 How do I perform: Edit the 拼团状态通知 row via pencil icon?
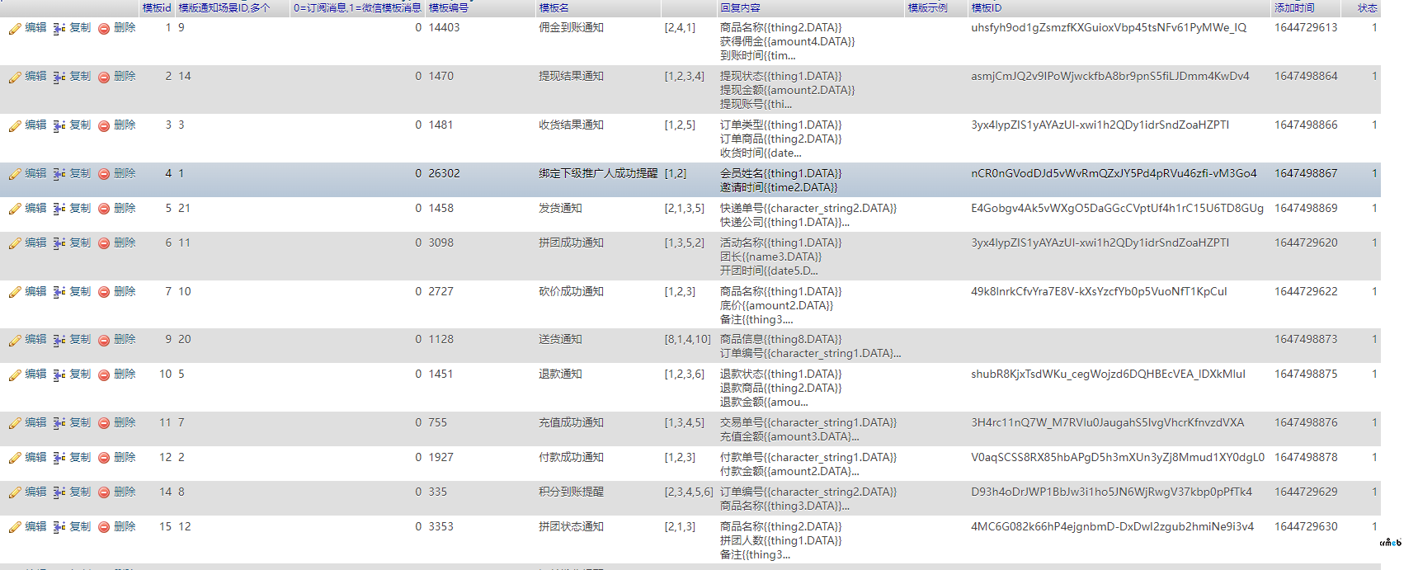15,528
